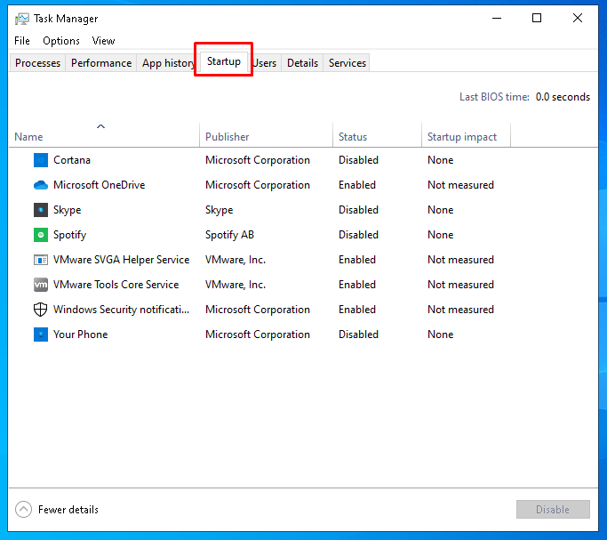
Task: Click the Task Manager title bar icon
Action: point(21,19)
